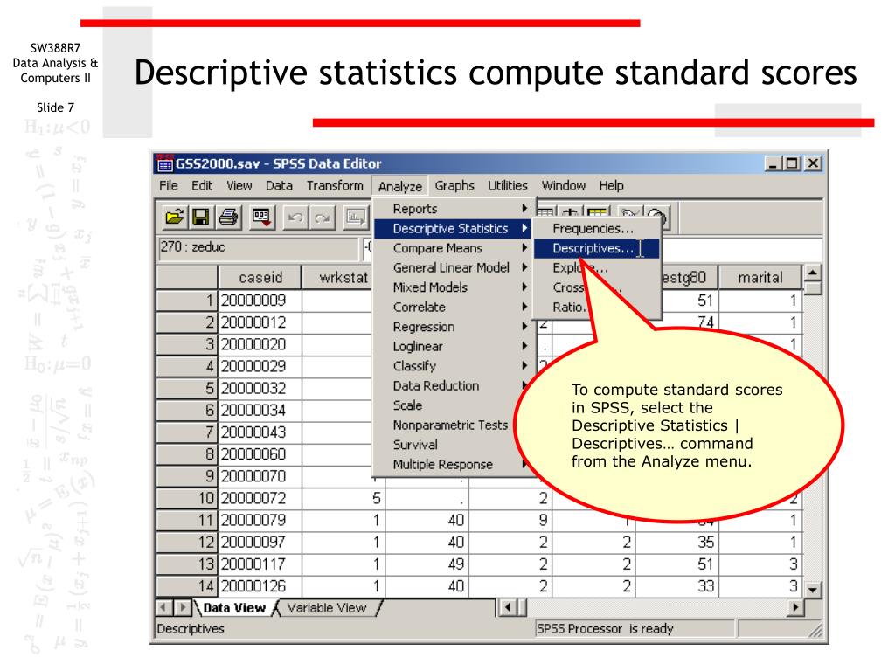Viewport: 895px width, 671px height.
Task: Open the File menu
Action: [x=169, y=185]
